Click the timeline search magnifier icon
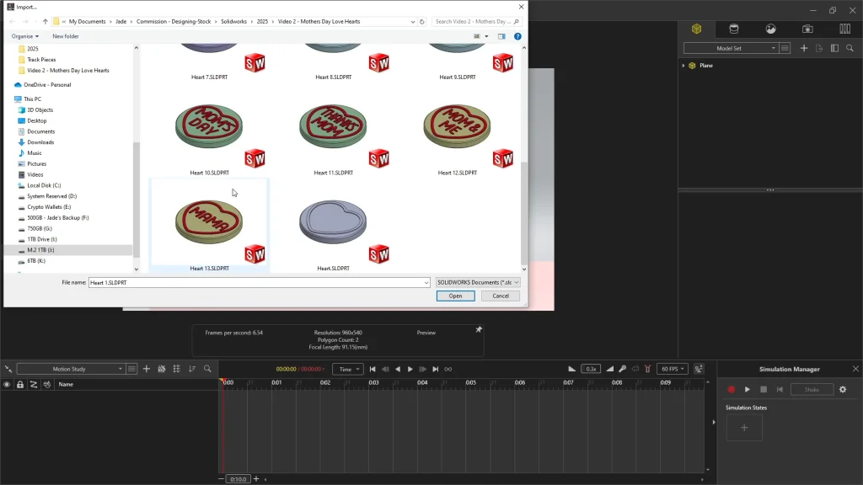Image resolution: width=863 pixels, height=485 pixels. 207,369
